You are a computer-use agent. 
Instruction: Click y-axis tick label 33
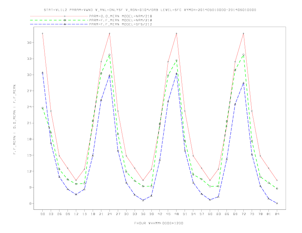(x=29, y=59)
